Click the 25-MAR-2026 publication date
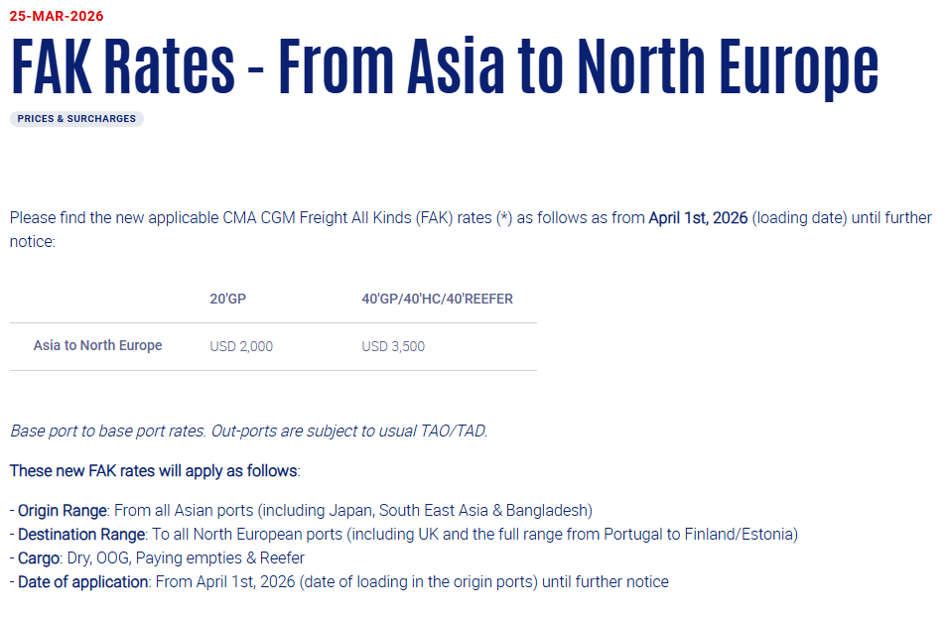Viewport: 948px width, 617px height. [57, 16]
